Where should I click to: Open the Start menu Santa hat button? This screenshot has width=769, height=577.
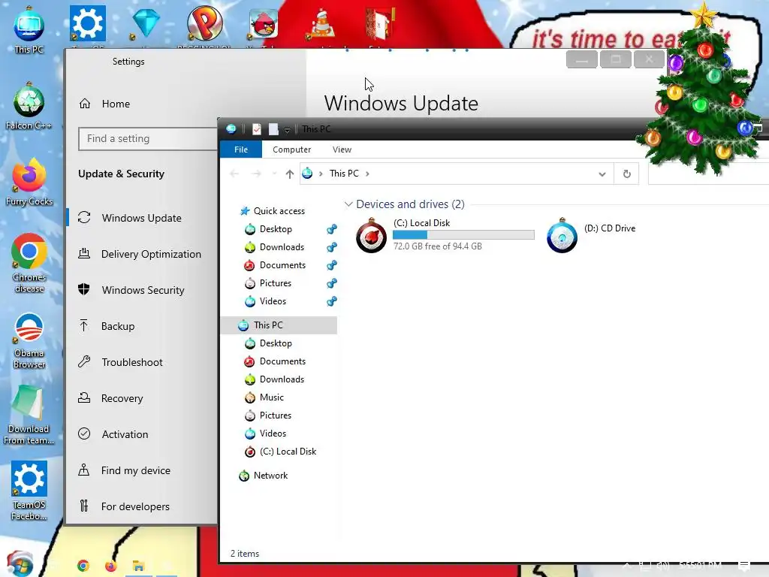click(20, 563)
